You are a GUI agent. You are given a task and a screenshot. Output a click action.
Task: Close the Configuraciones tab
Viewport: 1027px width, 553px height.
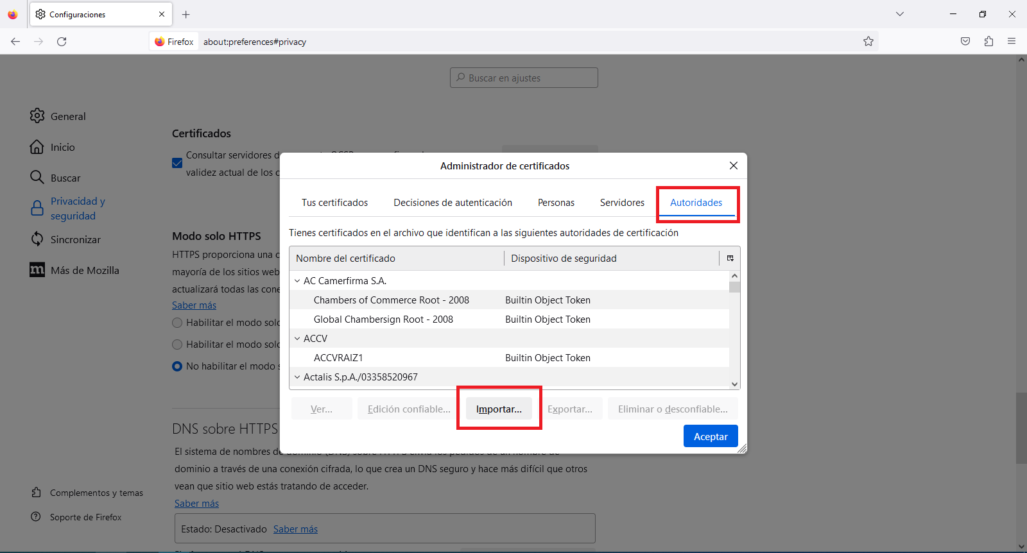[x=162, y=14]
